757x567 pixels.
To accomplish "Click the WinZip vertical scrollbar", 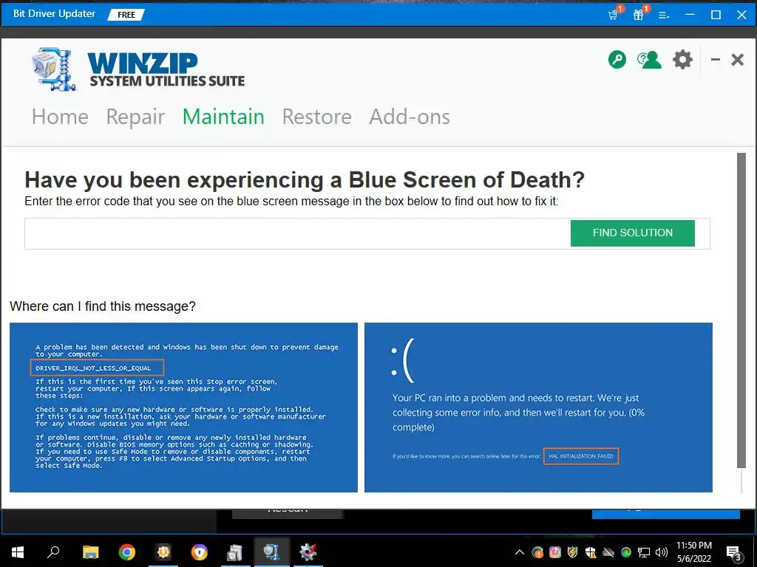I will [x=741, y=310].
